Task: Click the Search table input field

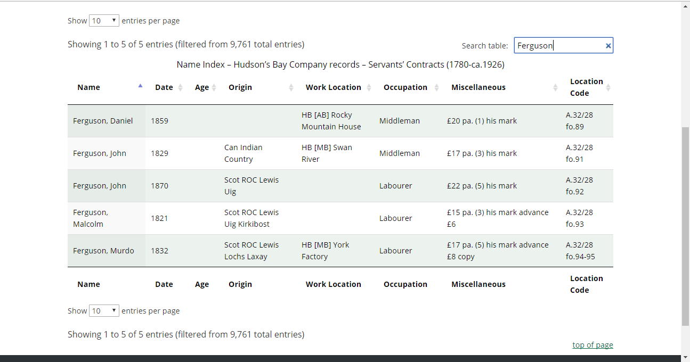Action: coord(558,46)
